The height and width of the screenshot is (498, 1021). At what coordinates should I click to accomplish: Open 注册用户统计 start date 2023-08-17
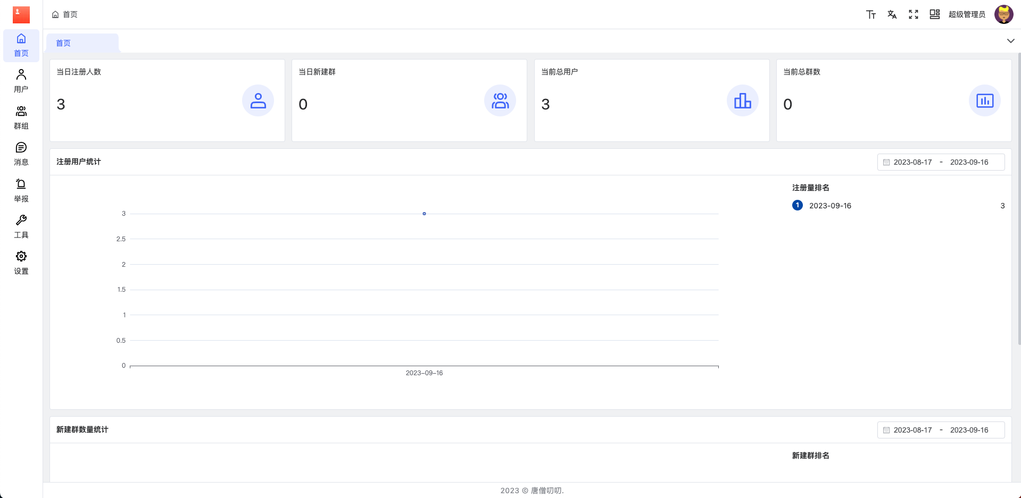pyautogui.click(x=913, y=162)
